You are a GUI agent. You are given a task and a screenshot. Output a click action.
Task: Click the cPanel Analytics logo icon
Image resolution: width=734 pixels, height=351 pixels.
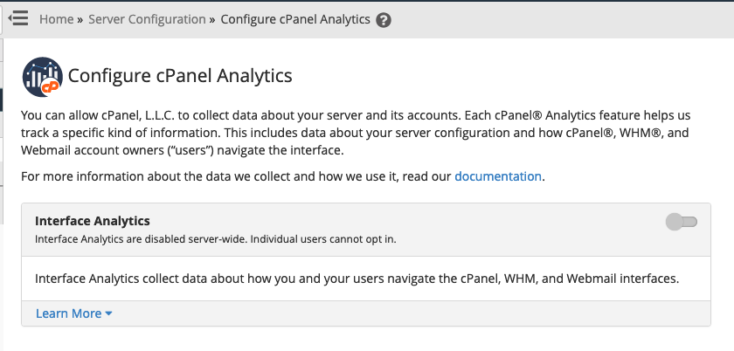point(42,76)
